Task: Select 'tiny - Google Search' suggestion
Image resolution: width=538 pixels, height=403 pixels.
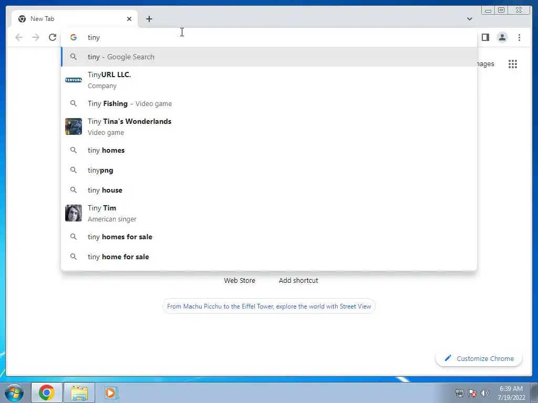Action: [x=269, y=57]
